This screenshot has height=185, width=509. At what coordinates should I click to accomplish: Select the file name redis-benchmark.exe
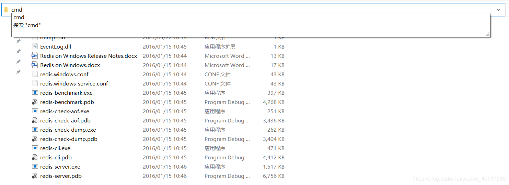(66, 93)
